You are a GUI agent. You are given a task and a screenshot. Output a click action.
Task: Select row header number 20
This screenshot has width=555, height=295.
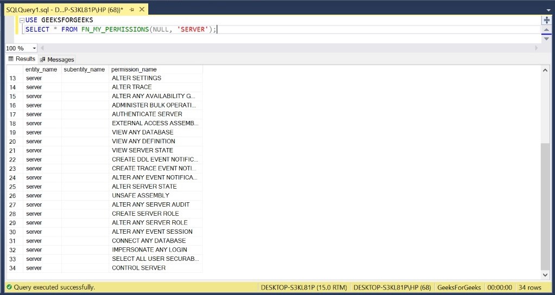coord(15,142)
